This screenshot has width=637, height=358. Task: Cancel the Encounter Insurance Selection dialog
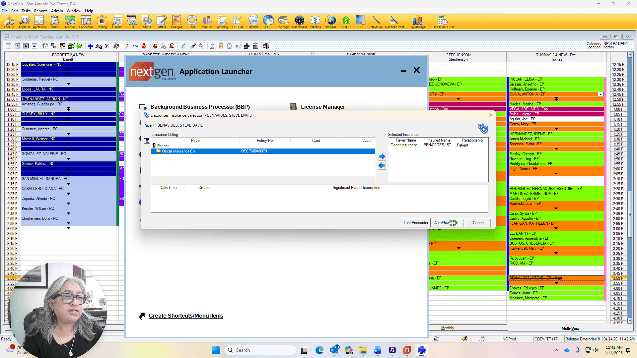(478, 223)
